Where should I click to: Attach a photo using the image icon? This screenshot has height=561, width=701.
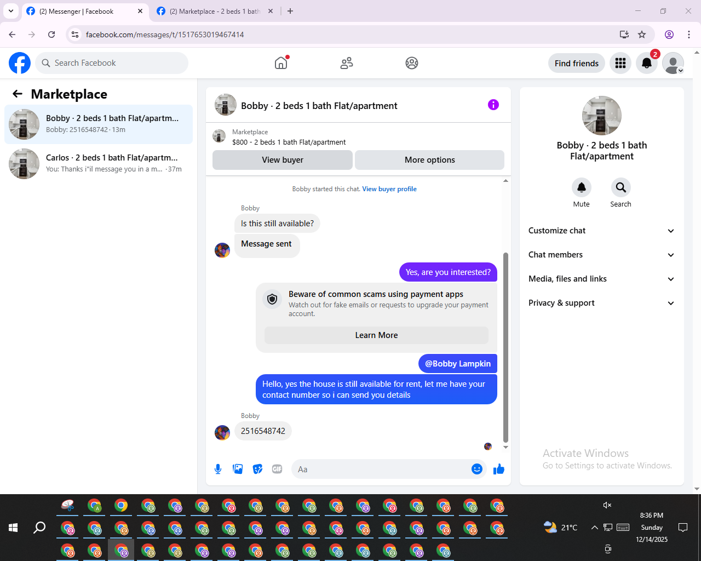coord(238,469)
